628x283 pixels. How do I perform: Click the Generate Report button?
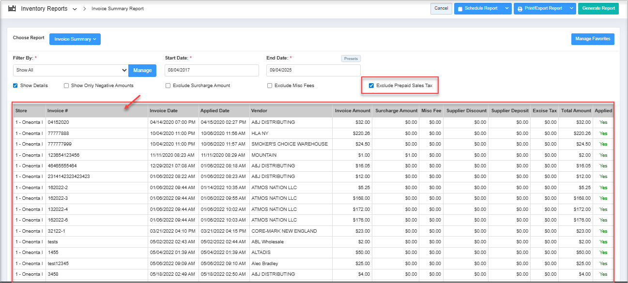(x=598, y=8)
